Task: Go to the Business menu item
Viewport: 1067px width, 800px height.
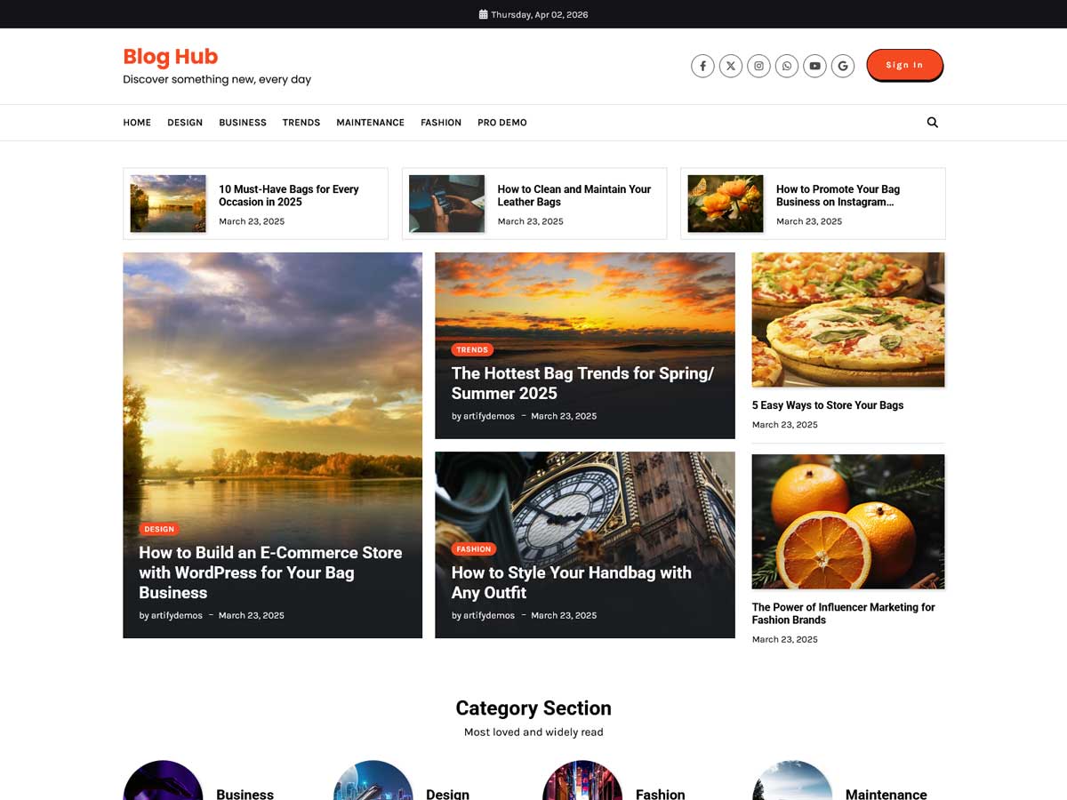Action: [243, 123]
